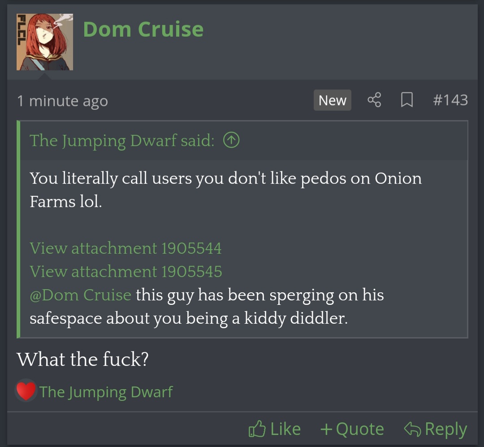Click "The Jumping Dwarf said:" quote header
The width and height of the screenshot is (484, 447).
pos(122,141)
